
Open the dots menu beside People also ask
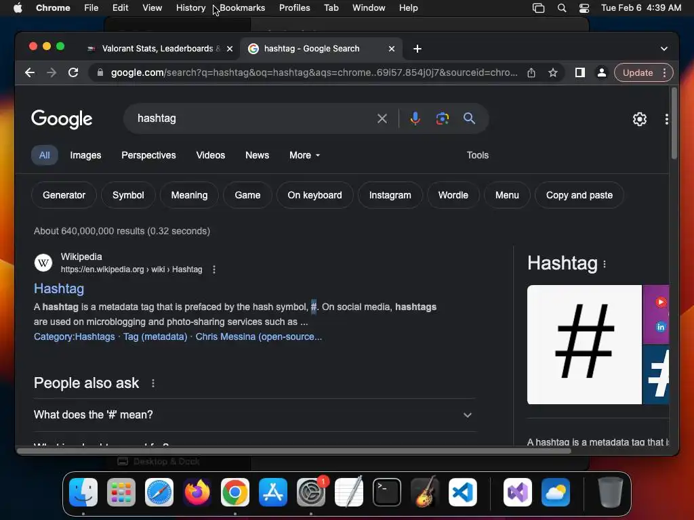pyautogui.click(x=153, y=383)
